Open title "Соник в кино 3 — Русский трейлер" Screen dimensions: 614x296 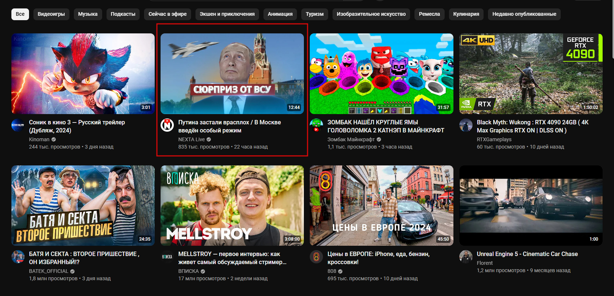pos(77,126)
